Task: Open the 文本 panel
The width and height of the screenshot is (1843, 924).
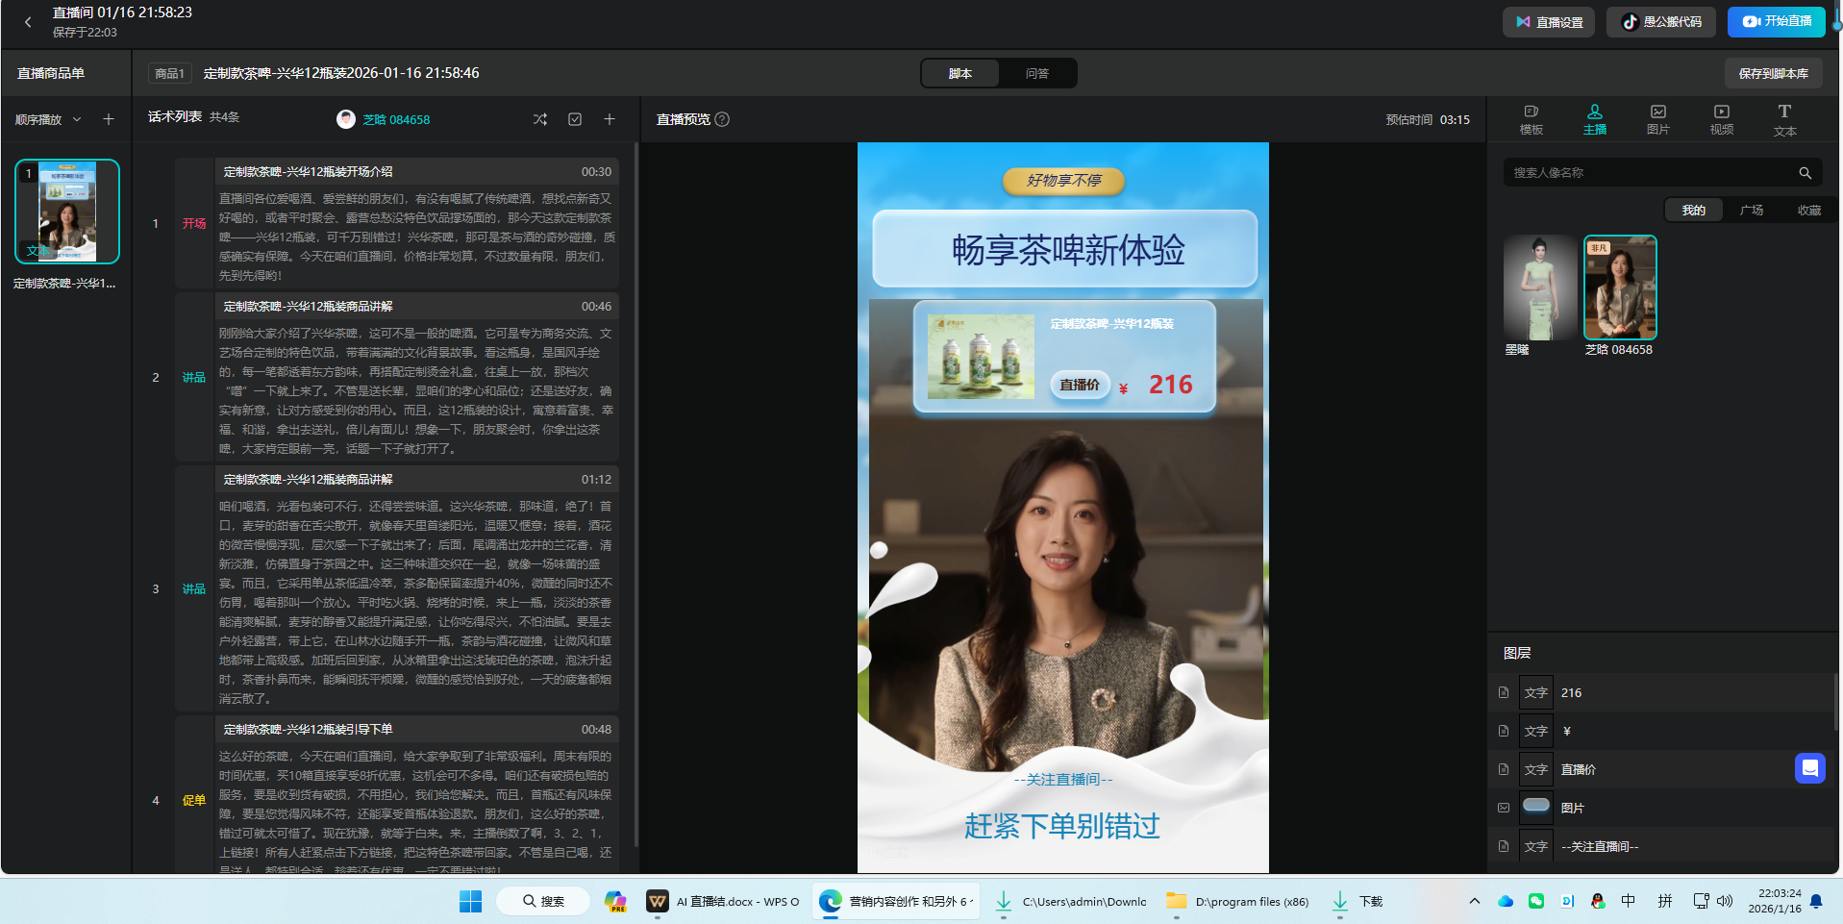Action: 1784,118
